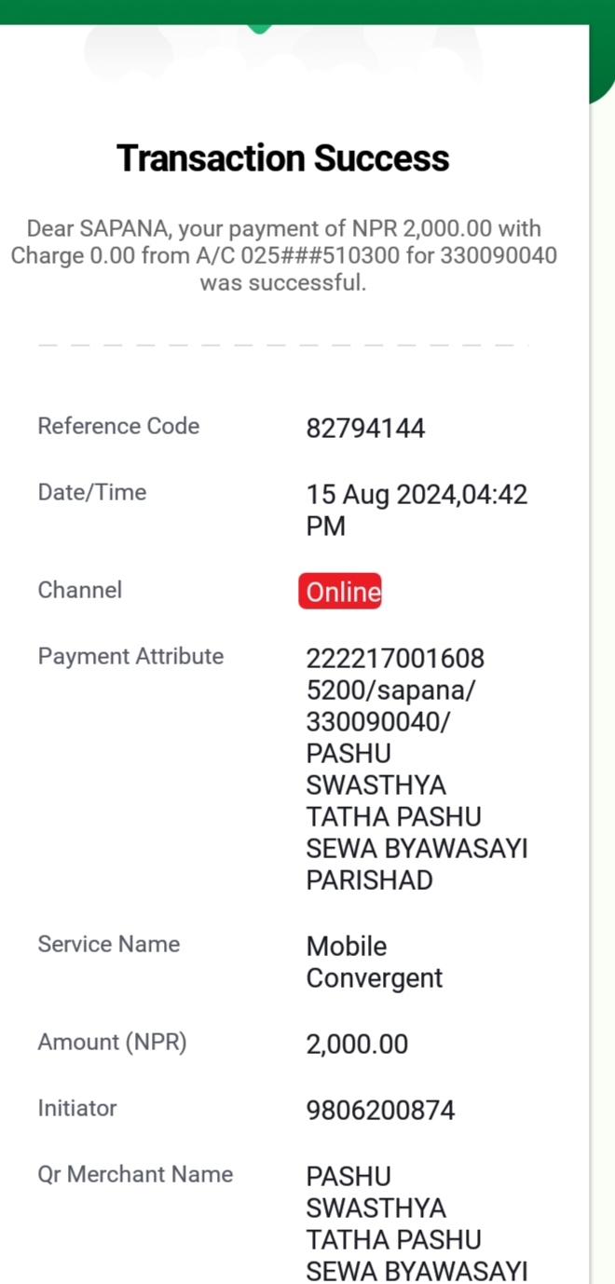Select the Transaction Success heading
Screen dimensions: 615x1284
[x=283, y=158]
